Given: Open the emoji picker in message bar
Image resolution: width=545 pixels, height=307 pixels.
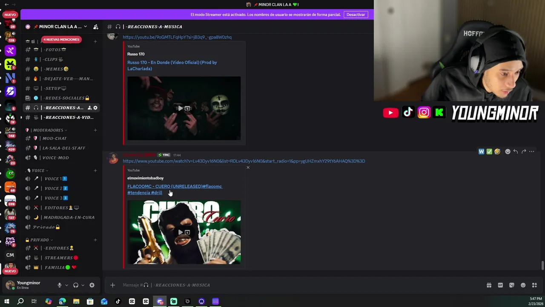Looking at the screenshot, I should [523, 285].
